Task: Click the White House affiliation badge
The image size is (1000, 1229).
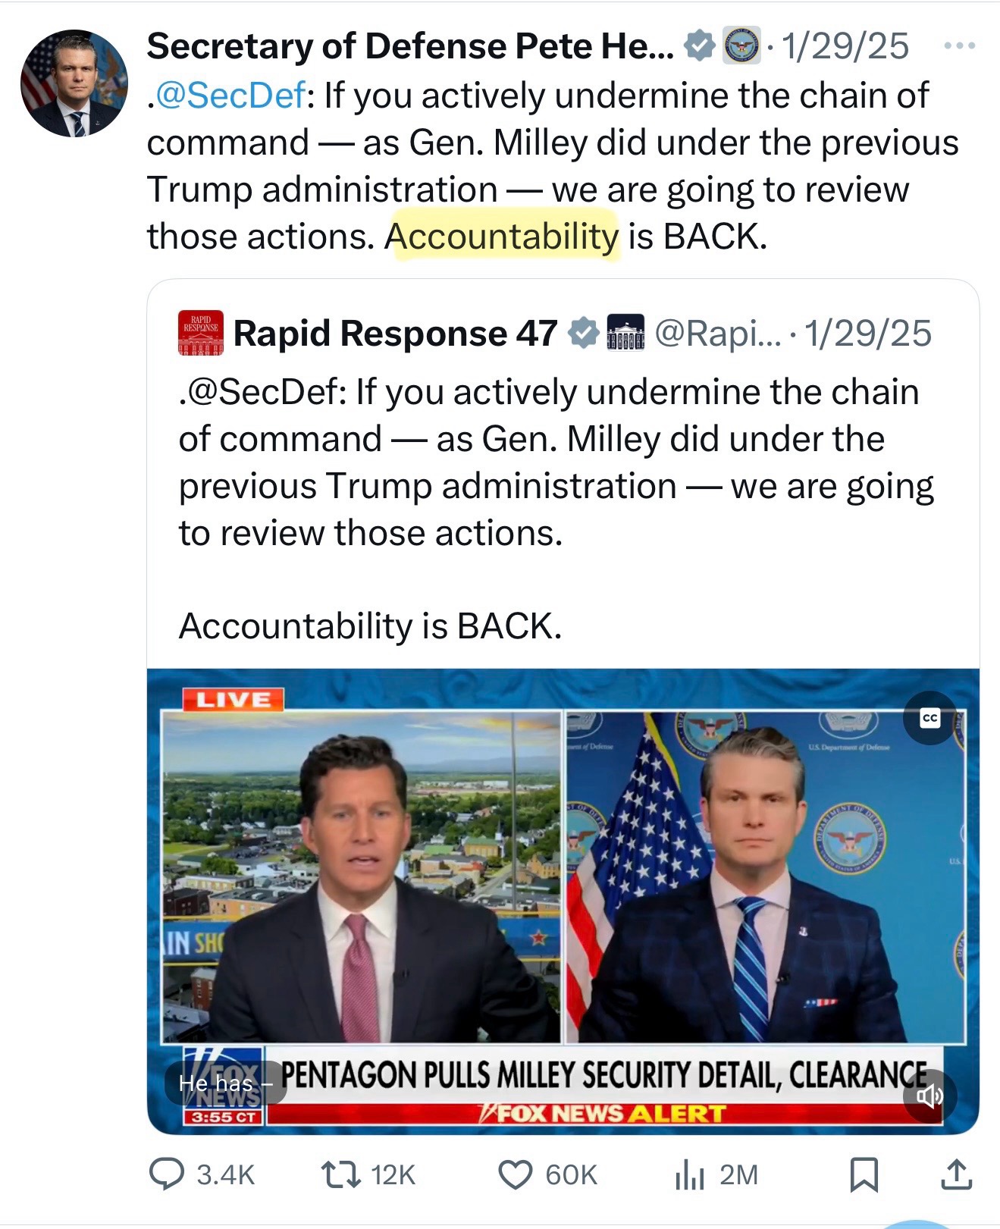Action: pyautogui.click(x=625, y=334)
